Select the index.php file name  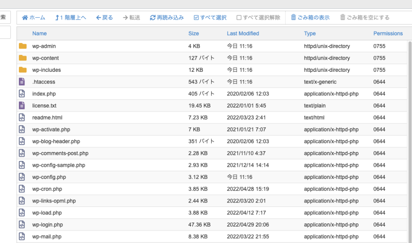tap(44, 94)
